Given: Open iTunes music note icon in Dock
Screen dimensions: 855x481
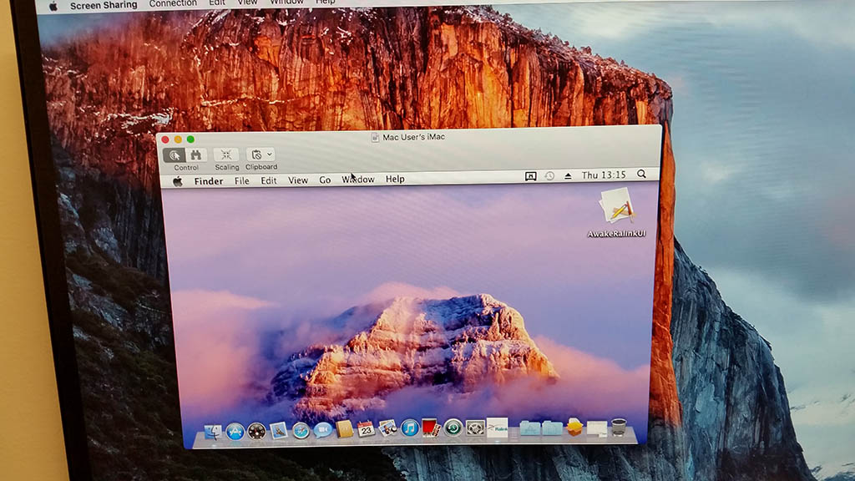Looking at the screenshot, I should [409, 428].
